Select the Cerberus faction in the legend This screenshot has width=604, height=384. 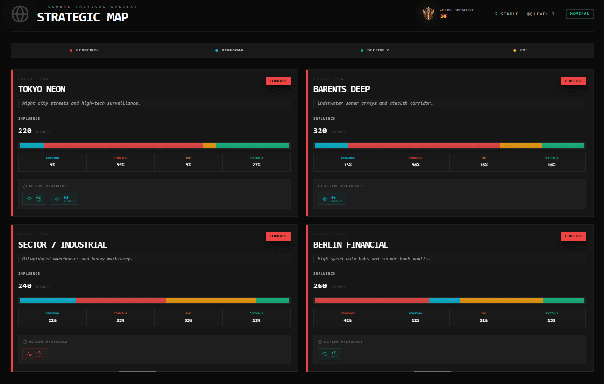[84, 50]
